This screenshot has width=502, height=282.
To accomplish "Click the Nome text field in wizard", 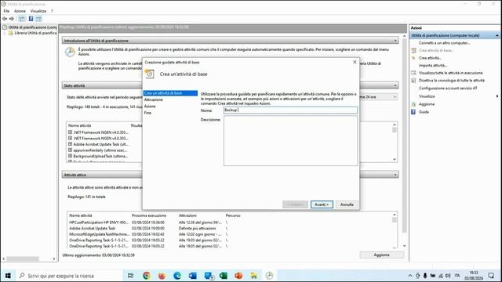I will pos(290,110).
